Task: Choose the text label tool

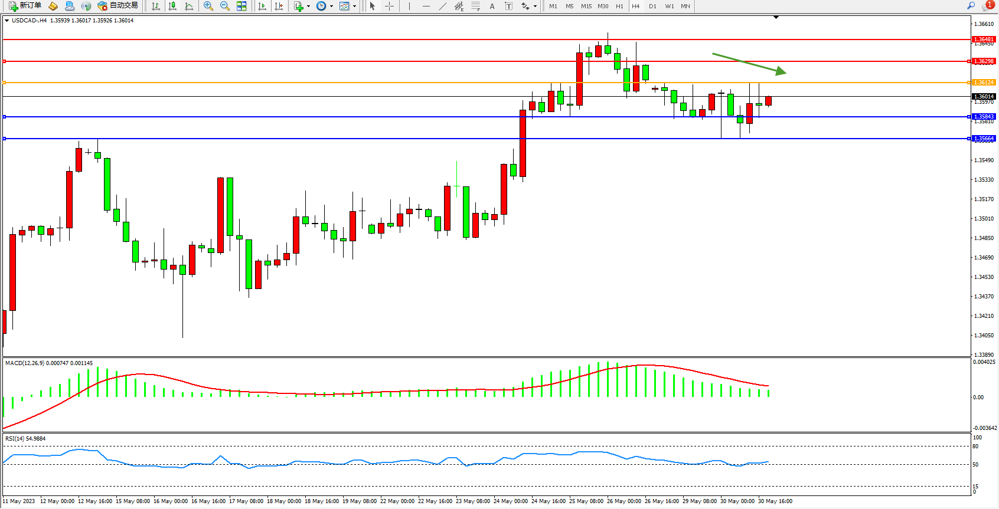Action: (492, 6)
